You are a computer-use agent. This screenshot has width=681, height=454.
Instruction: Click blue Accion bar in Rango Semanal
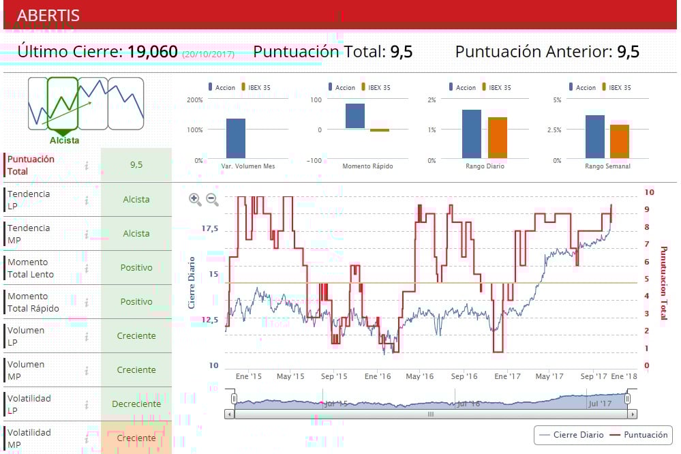(595, 137)
